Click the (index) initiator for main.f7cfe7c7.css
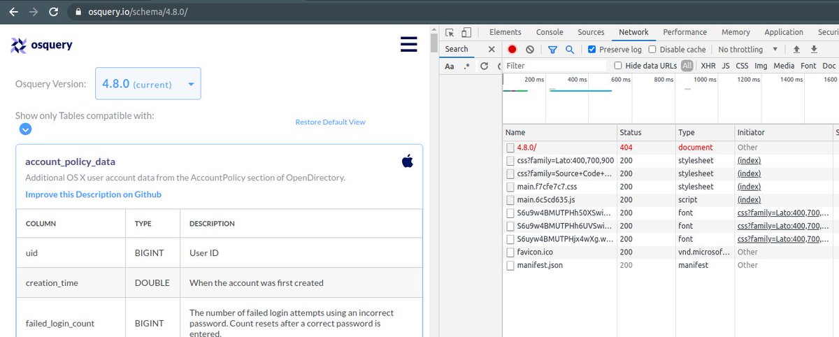839x337 pixels. click(x=749, y=187)
